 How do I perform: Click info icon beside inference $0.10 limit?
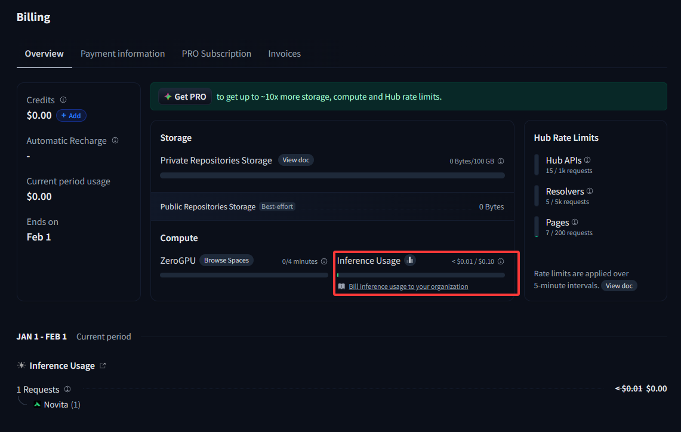click(x=501, y=261)
